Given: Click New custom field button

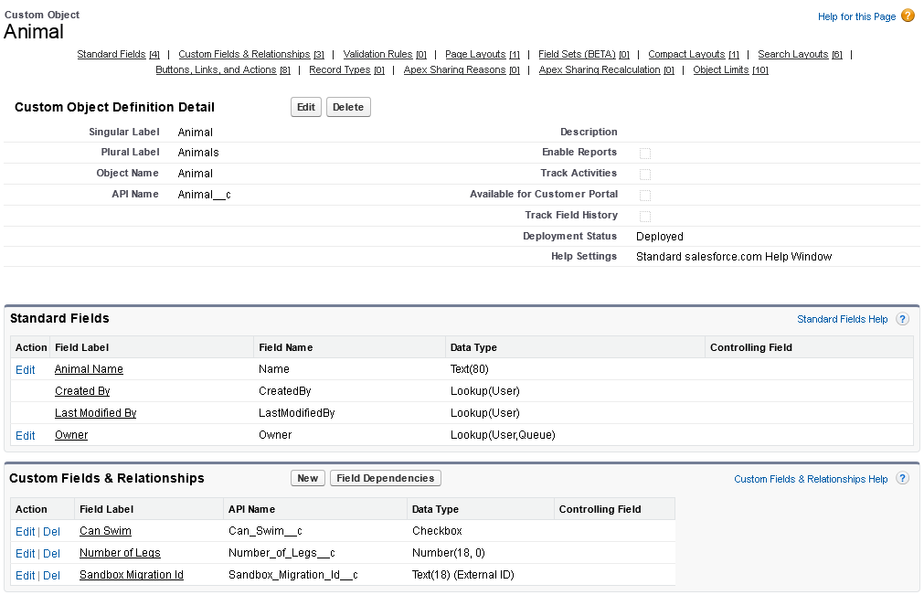Looking at the screenshot, I should click(308, 478).
